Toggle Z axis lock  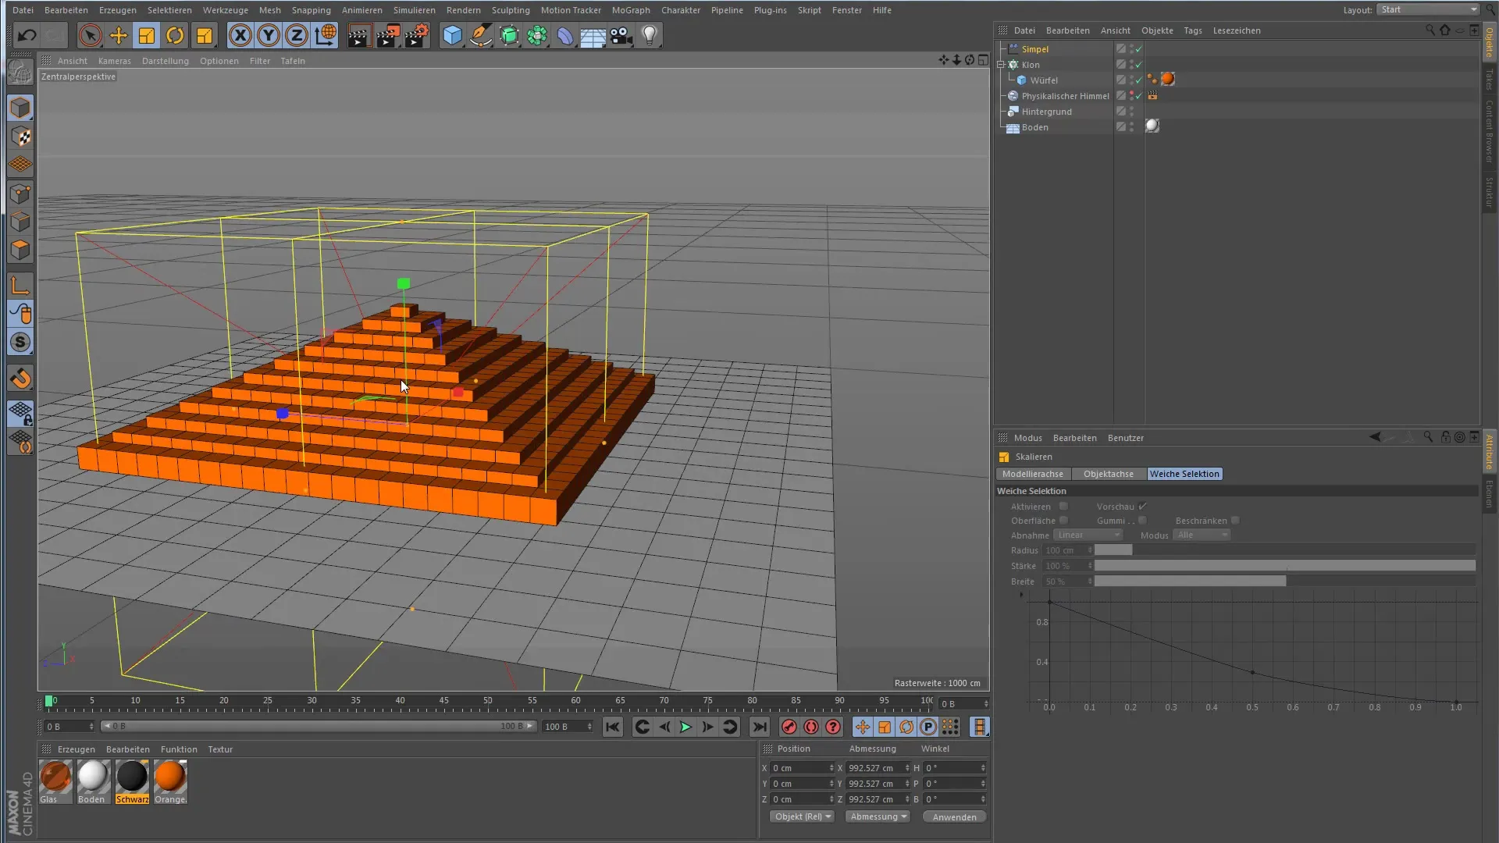coord(297,35)
